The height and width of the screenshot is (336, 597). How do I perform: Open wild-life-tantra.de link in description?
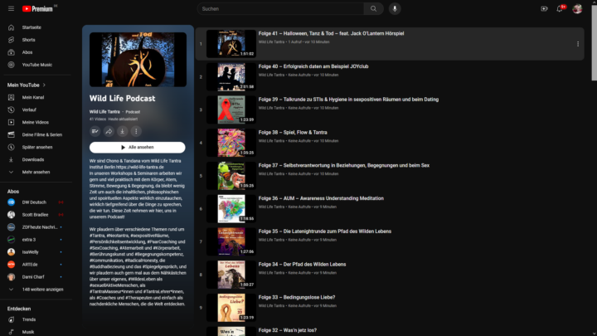coord(140,168)
